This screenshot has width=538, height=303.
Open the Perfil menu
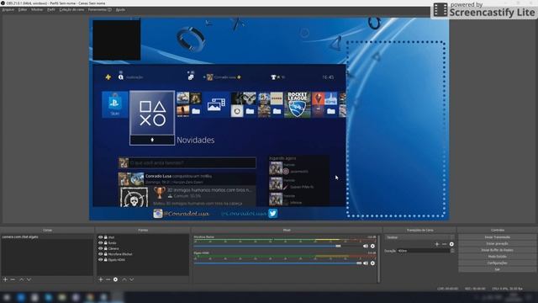[51, 9]
